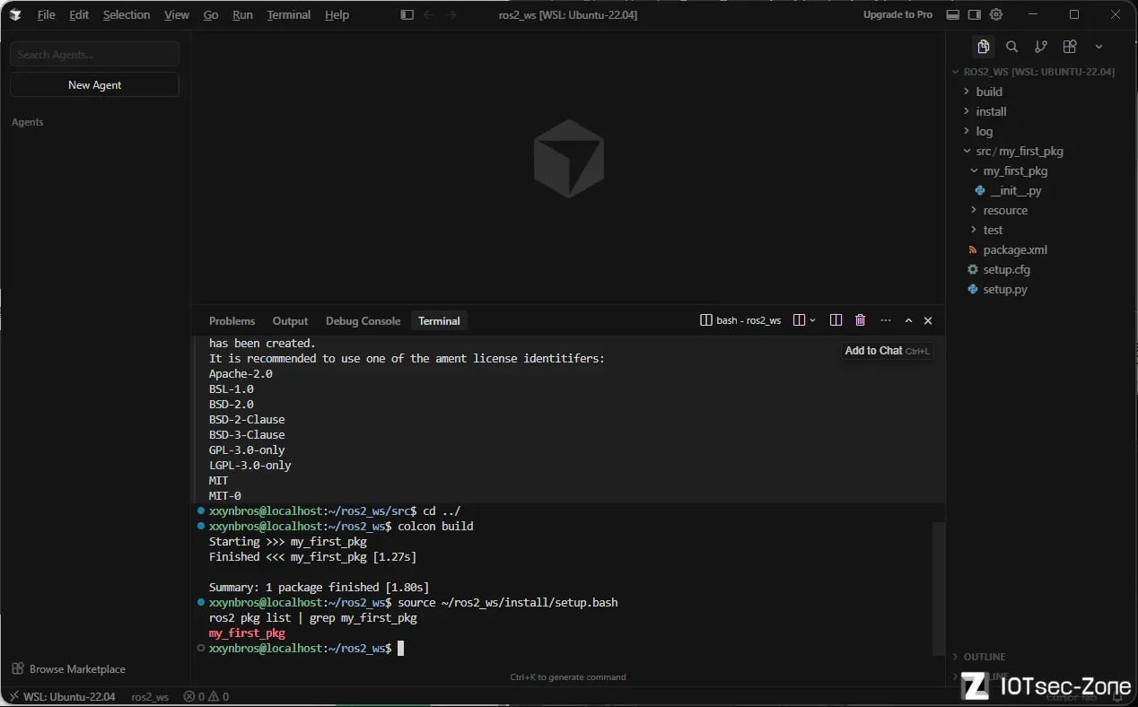This screenshot has width=1138, height=707.
Task: Open the Explorer view in the sidebar
Action: click(x=984, y=47)
